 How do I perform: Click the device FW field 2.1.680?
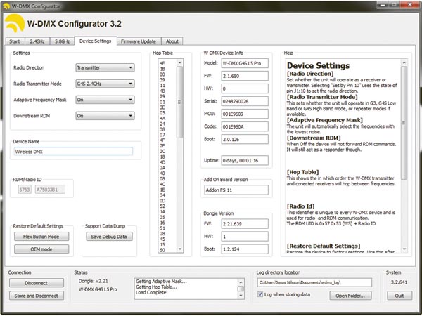[245, 76]
